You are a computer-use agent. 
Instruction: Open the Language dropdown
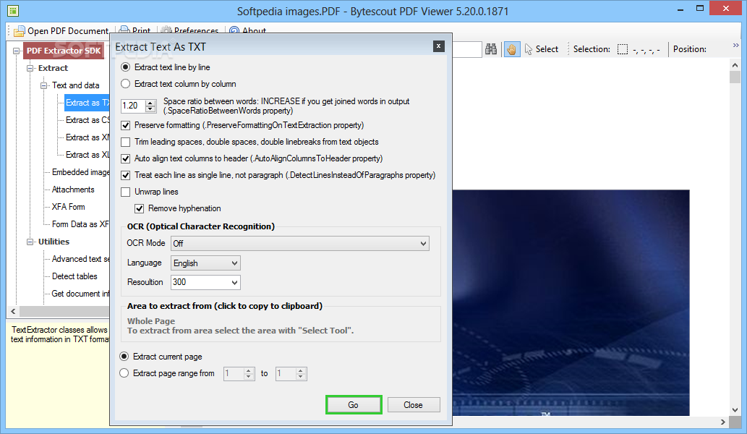coord(206,263)
